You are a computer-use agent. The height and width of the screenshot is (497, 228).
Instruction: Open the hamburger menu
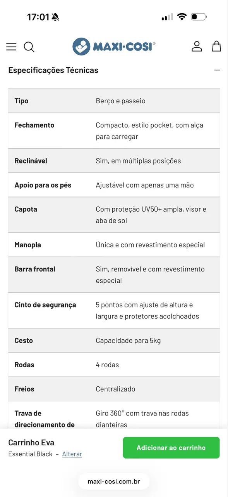(11, 47)
